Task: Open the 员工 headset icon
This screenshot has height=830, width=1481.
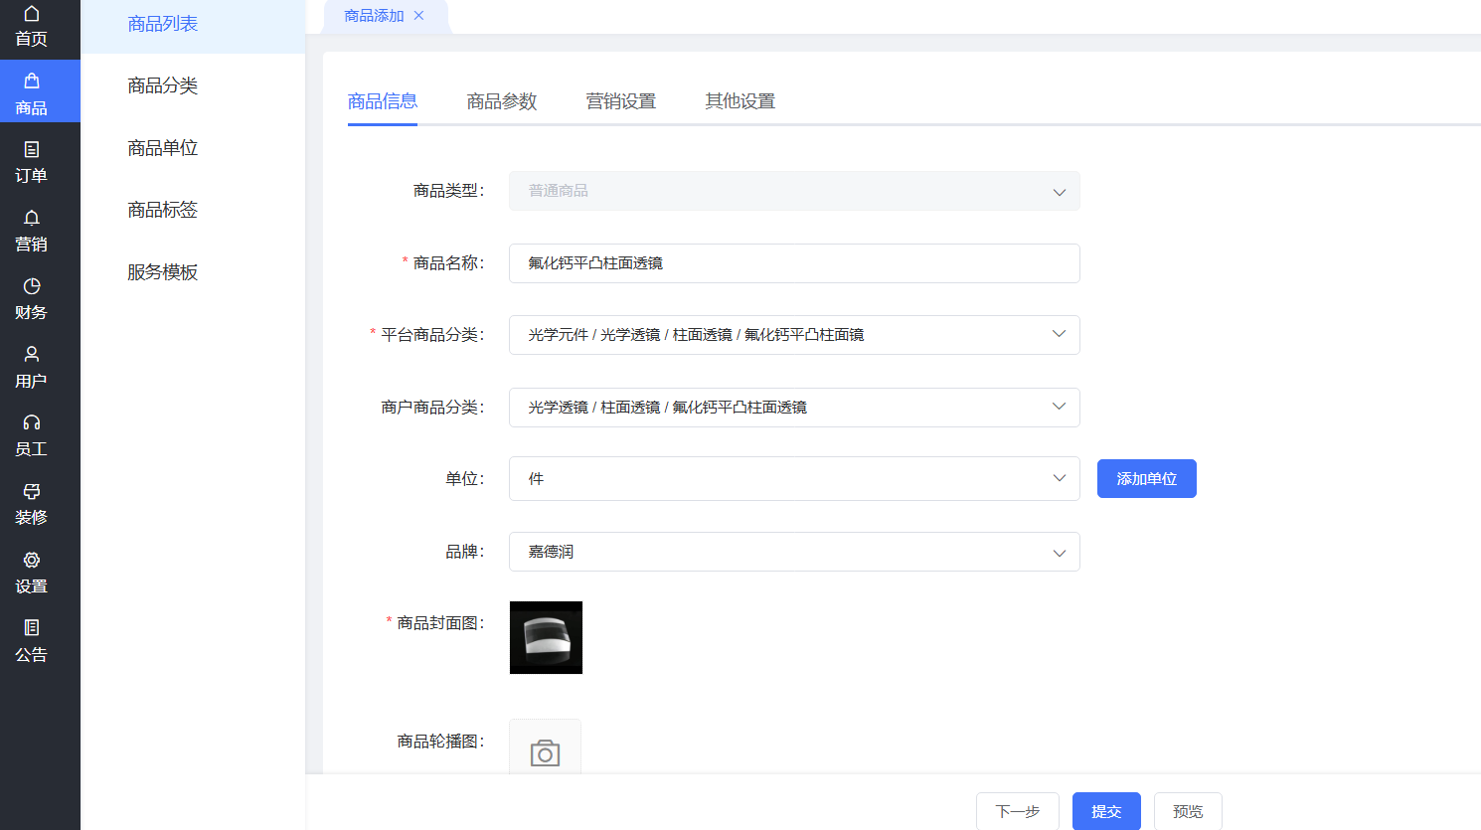Action: pos(31,422)
